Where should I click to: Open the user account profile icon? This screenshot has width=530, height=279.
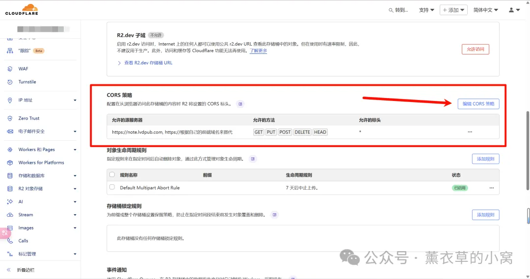(x=511, y=10)
